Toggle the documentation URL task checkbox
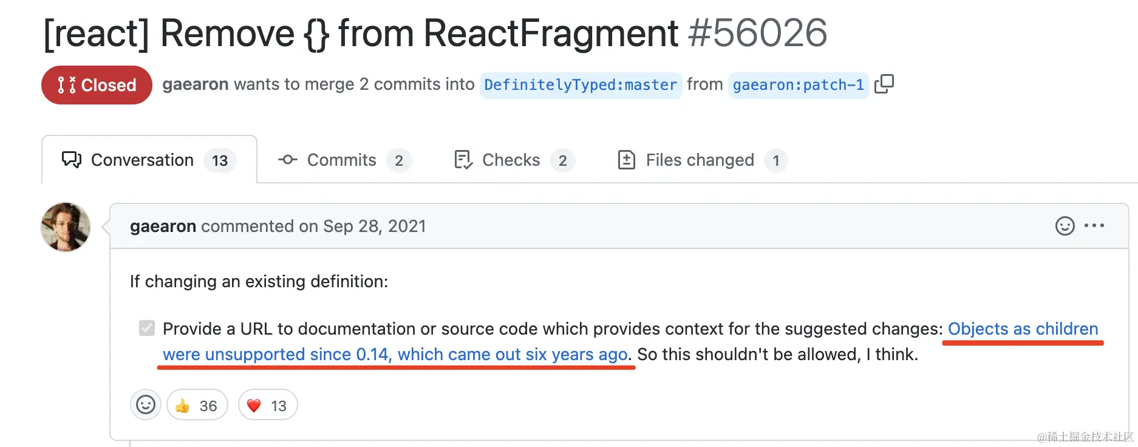1138x447 pixels. (147, 329)
